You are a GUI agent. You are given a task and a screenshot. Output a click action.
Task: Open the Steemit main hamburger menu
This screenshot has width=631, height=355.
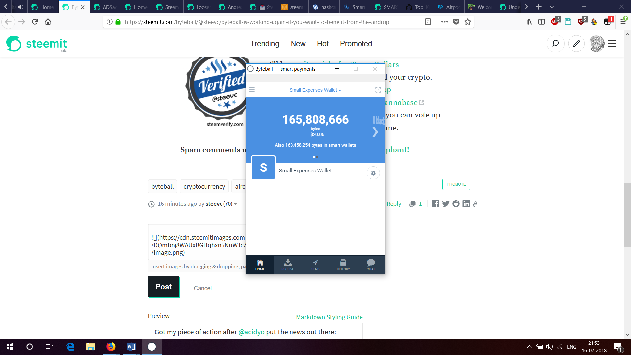[x=612, y=44]
